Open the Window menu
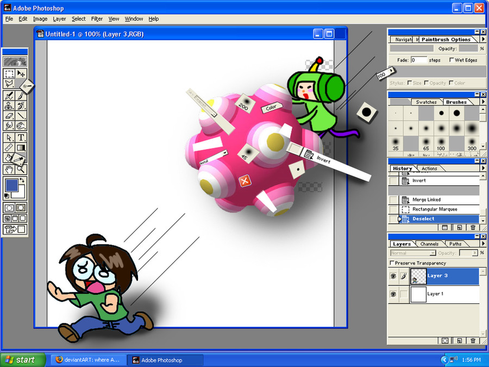Screen dimensions: 489x367 click(x=134, y=19)
